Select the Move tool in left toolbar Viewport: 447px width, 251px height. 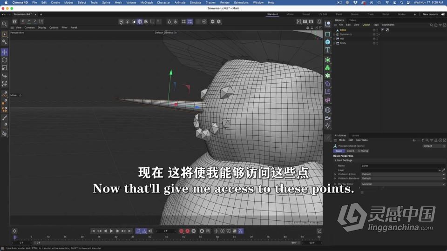[5, 52]
